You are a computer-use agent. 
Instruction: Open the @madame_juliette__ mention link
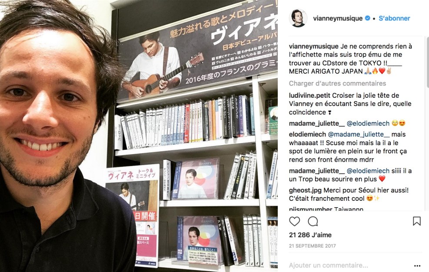(x=359, y=134)
